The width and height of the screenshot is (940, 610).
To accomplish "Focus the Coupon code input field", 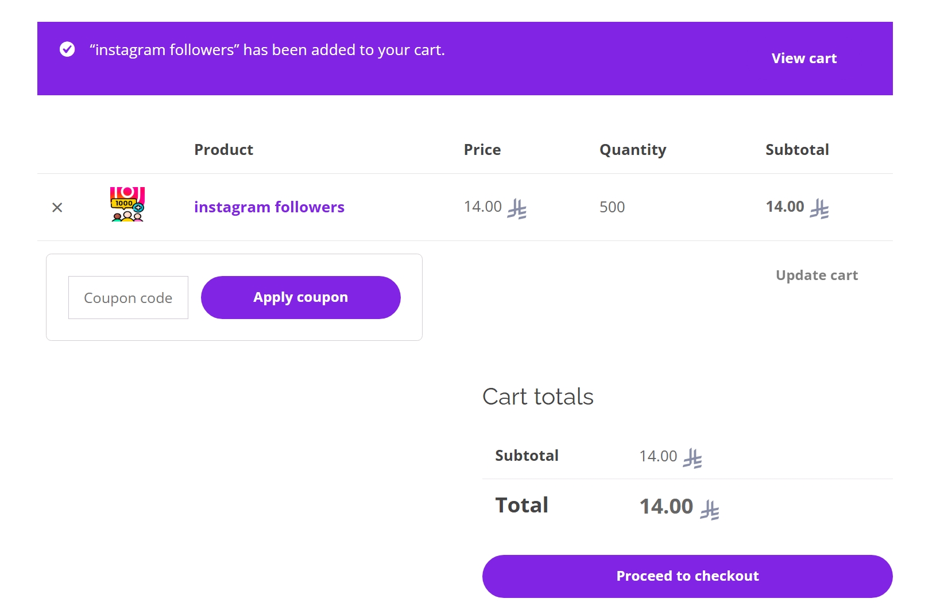I will click(128, 297).
